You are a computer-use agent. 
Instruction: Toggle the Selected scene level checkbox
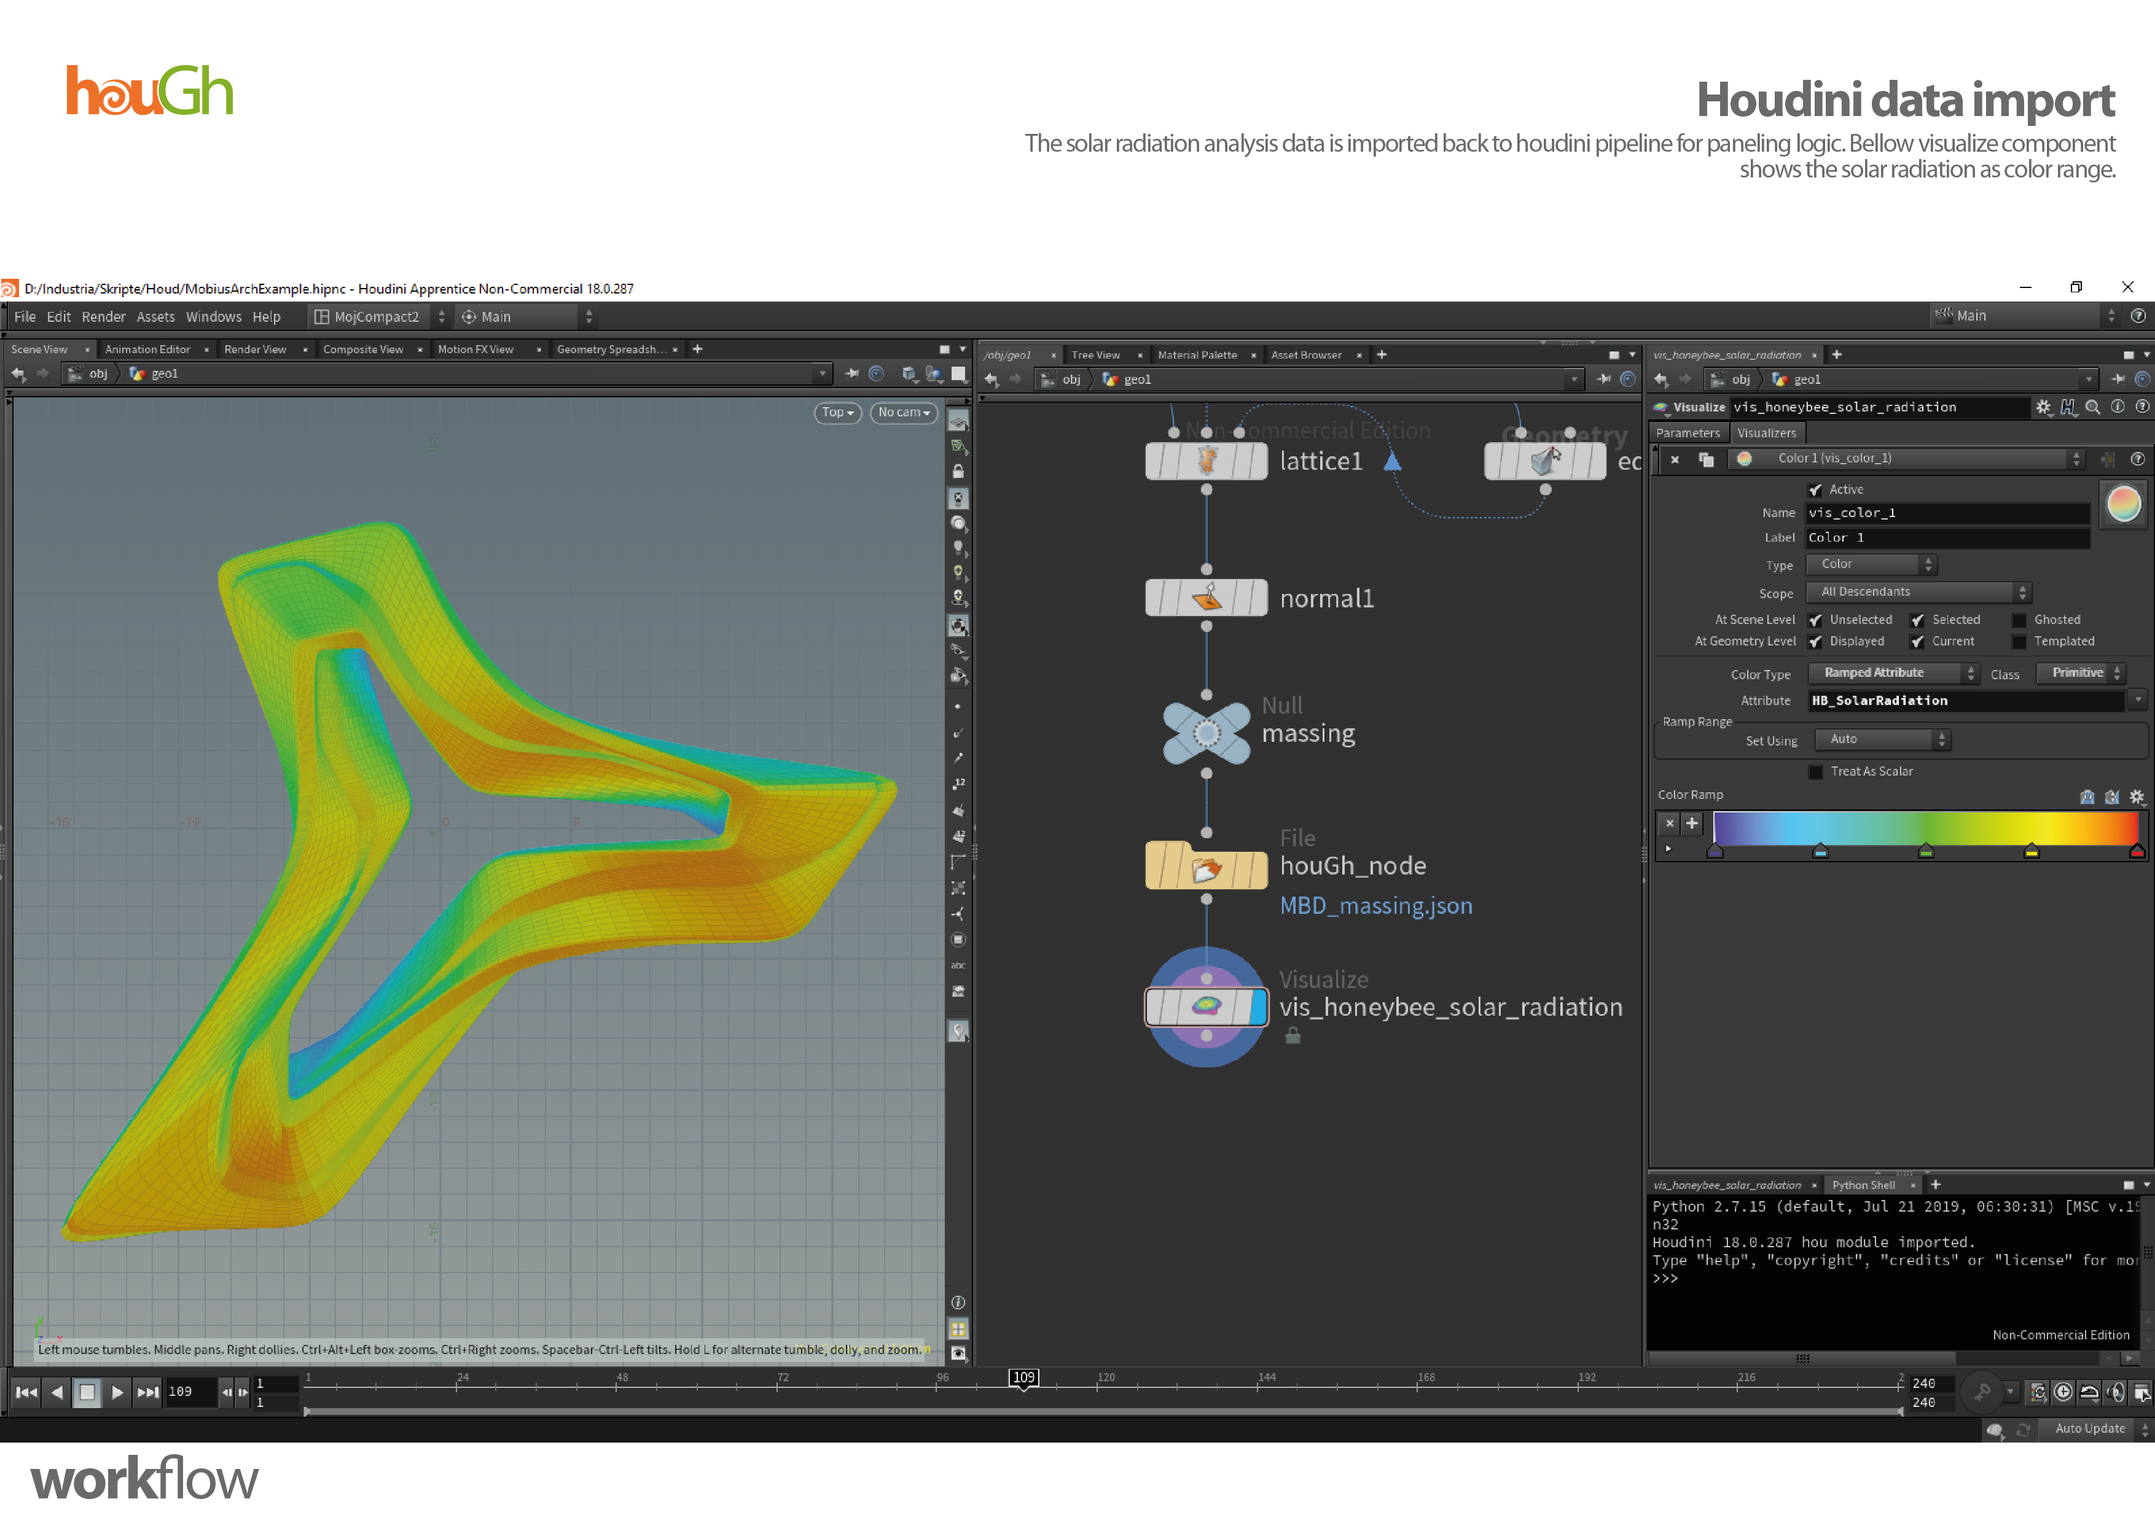click(1917, 620)
